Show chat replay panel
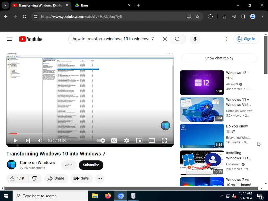 tap(219, 58)
